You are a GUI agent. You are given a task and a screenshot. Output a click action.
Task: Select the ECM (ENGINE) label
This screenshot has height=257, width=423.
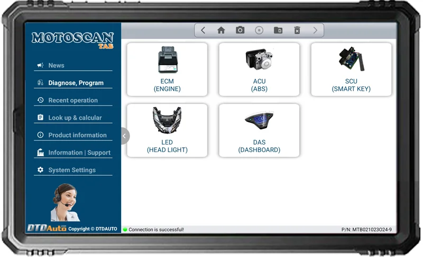[x=167, y=85]
